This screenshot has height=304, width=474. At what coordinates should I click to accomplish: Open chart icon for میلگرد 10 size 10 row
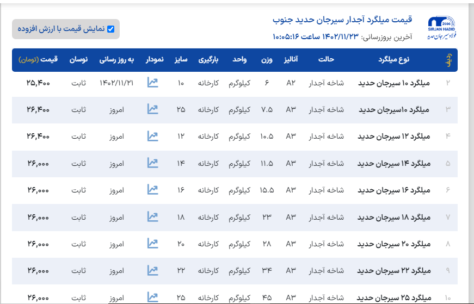pyautogui.click(x=152, y=83)
